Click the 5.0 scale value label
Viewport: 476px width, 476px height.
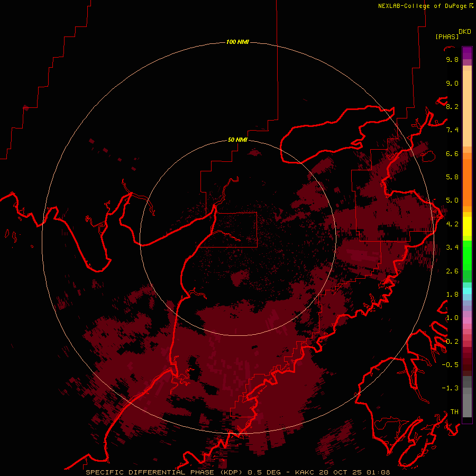tap(452, 200)
